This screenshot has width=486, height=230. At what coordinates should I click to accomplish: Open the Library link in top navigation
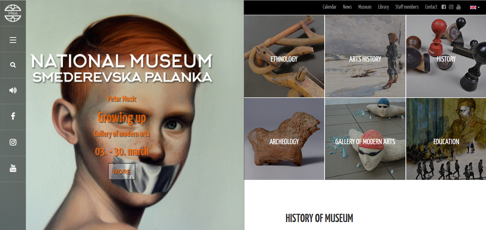click(383, 7)
